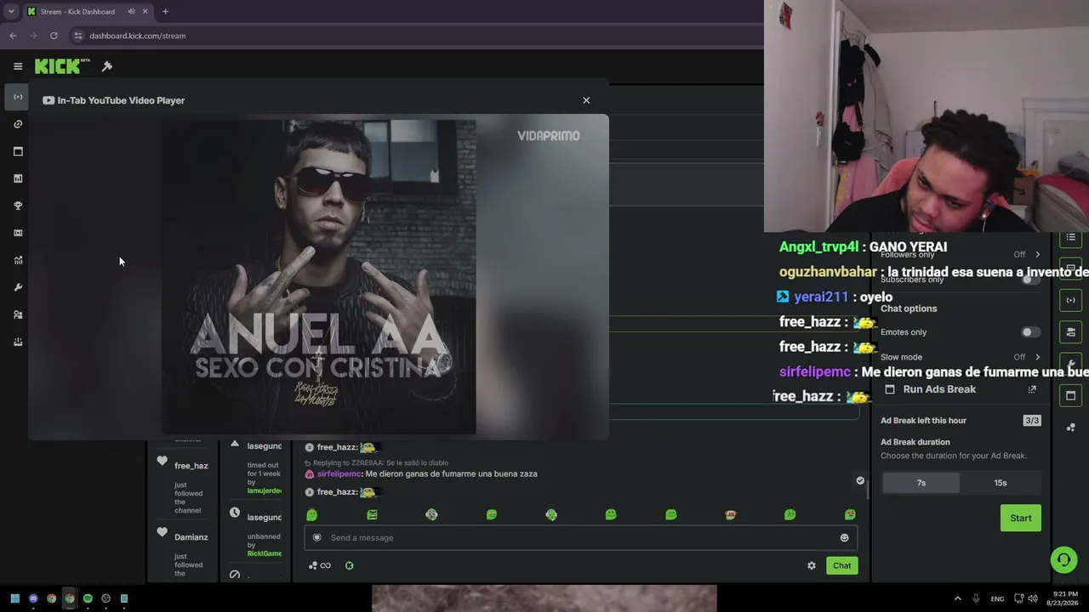The width and height of the screenshot is (1089, 612).
Task: Open the camera icon in right rail
Action: coord(1070,331)
